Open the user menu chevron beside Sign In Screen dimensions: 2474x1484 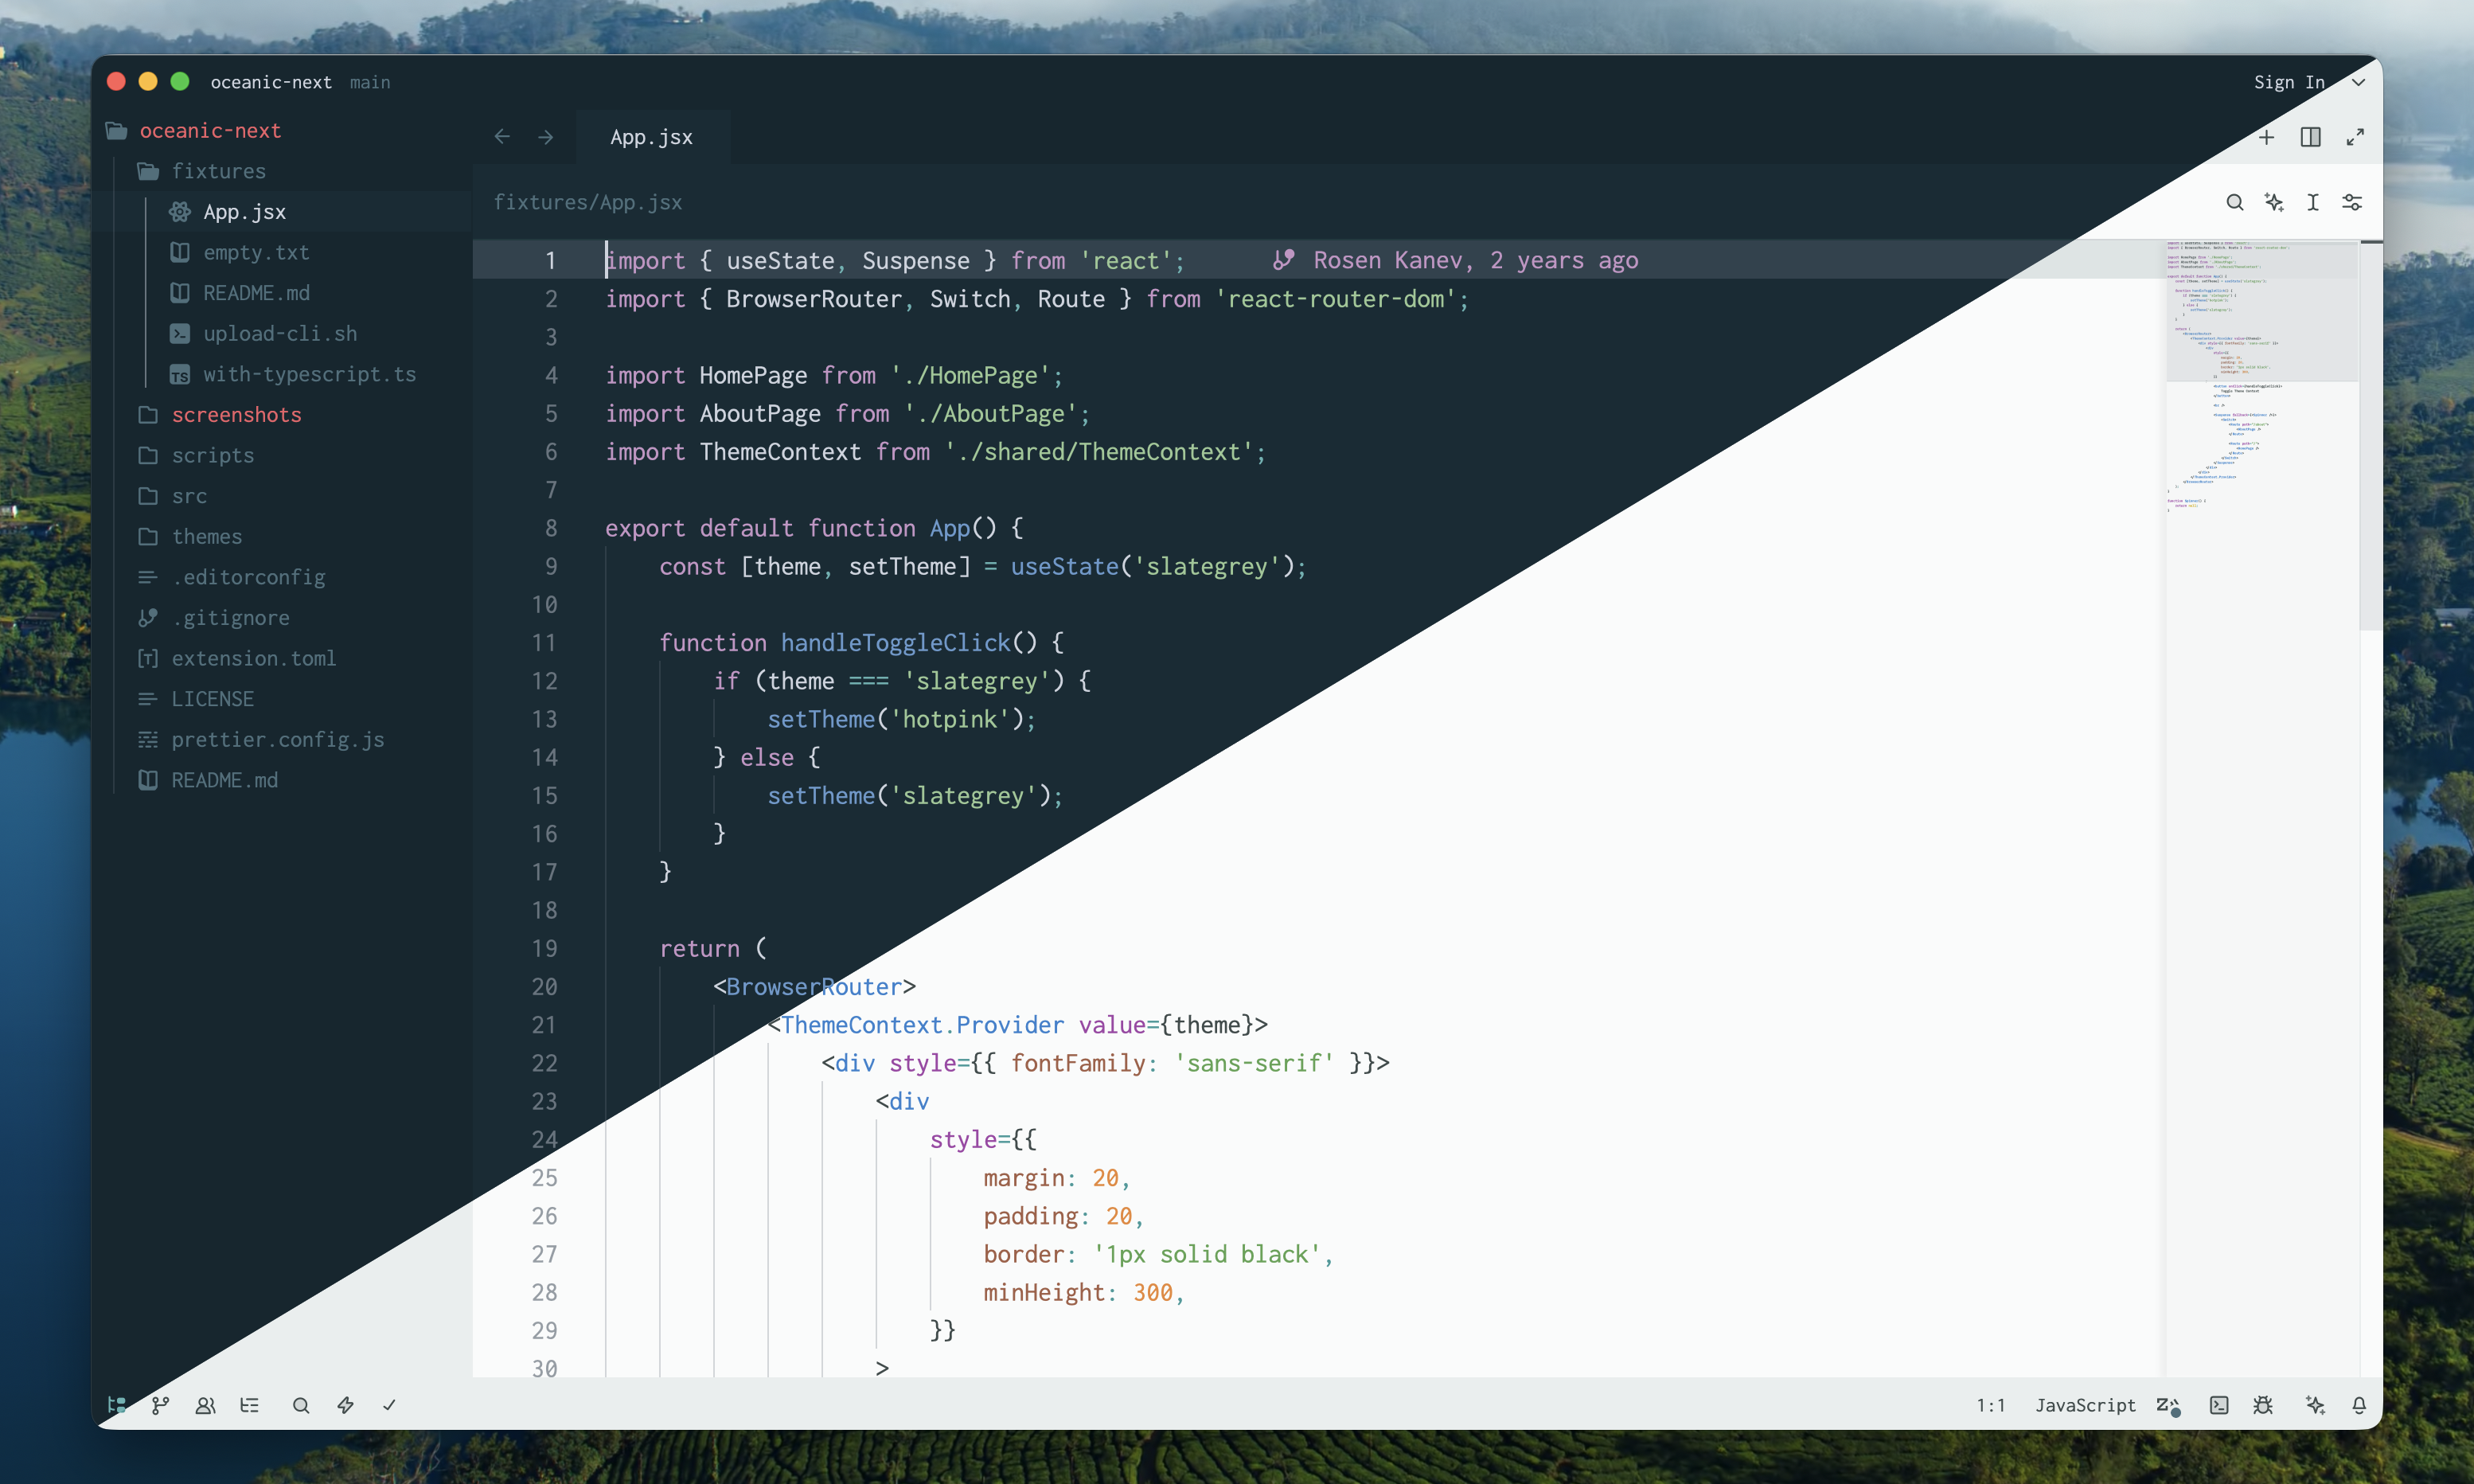point(2358,82)
